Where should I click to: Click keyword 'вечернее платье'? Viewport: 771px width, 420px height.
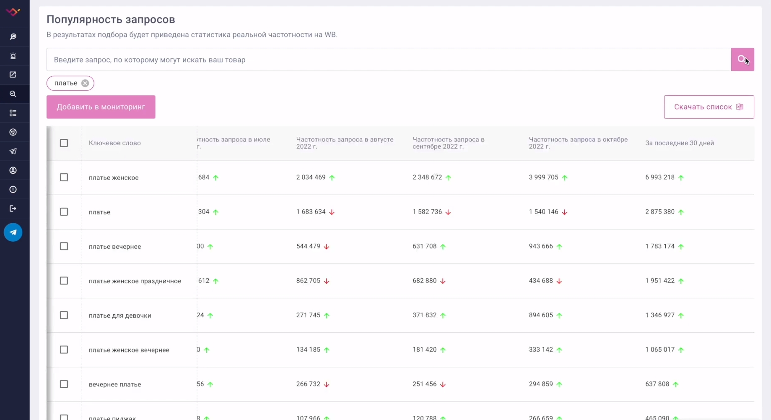(x=115, y=384)
